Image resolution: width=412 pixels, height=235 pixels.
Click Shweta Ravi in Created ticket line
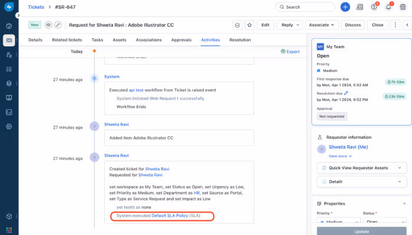(157, 169)
